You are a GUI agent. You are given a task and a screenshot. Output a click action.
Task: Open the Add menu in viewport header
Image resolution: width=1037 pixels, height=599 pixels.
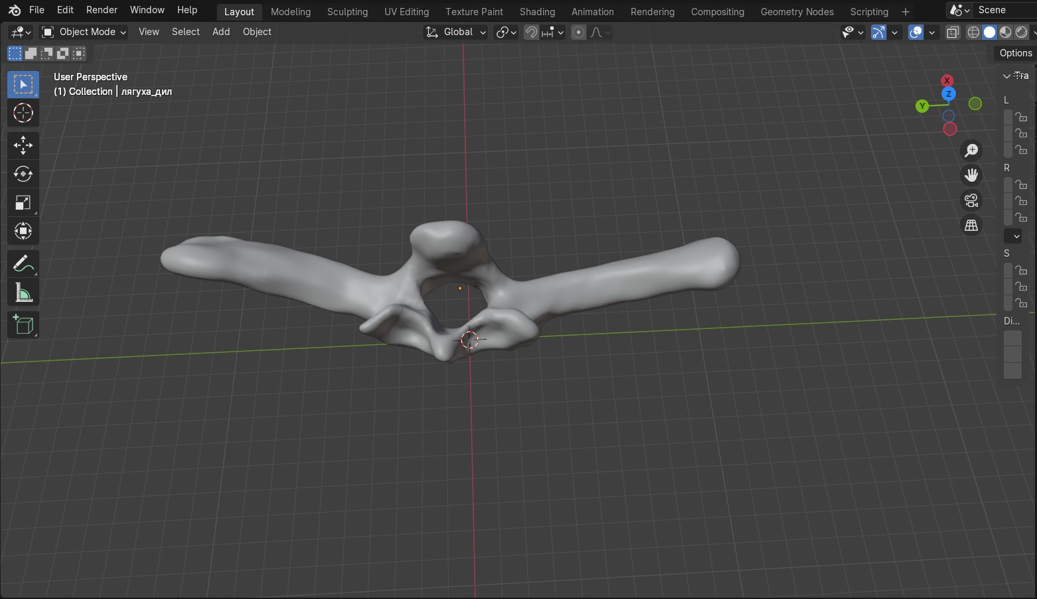(221, 32)
